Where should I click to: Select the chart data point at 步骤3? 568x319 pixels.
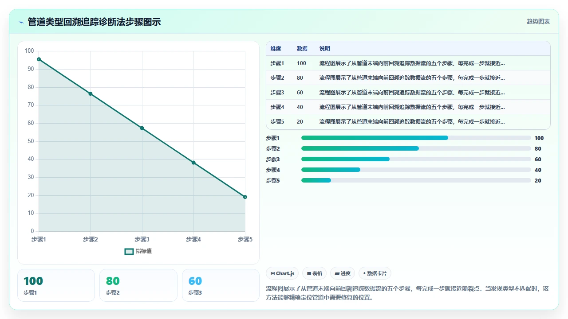(x=142, y=128)
